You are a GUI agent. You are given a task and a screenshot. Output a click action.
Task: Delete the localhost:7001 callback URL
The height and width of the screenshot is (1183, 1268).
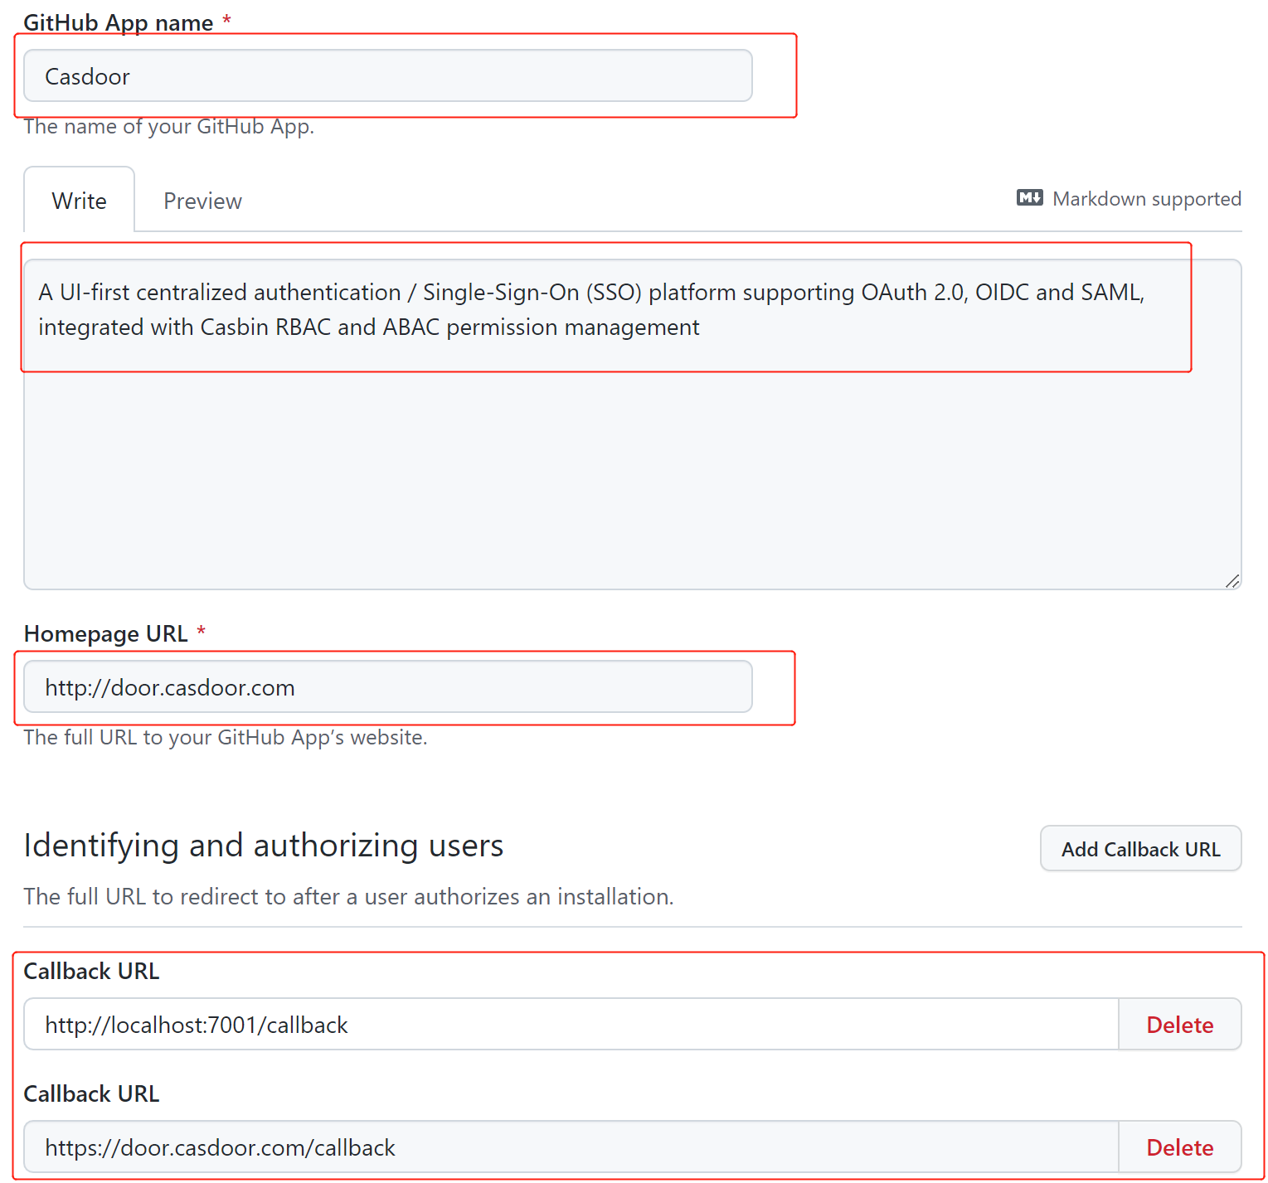pos(1179,1024)
